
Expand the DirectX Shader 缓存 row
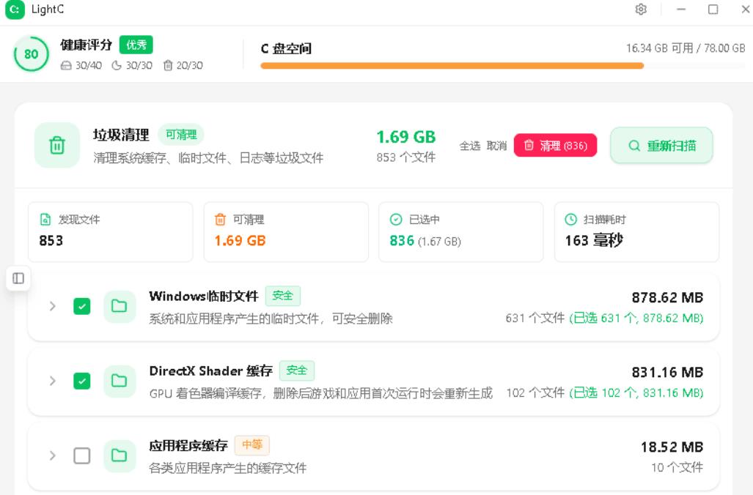(52, 381)
